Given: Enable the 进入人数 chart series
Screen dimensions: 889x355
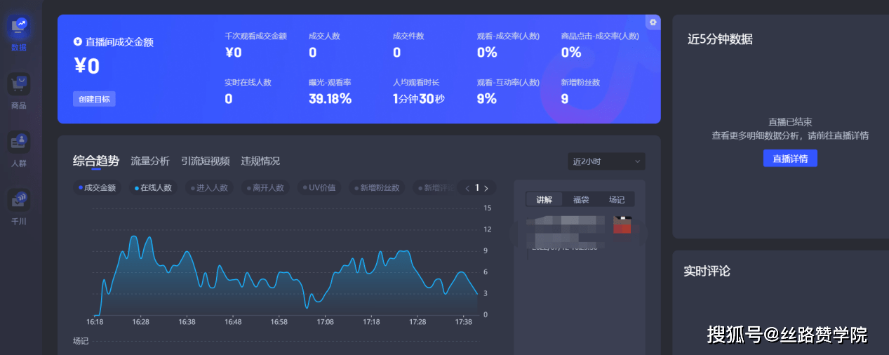Looking at the screenshot, I should pos(209,188).
